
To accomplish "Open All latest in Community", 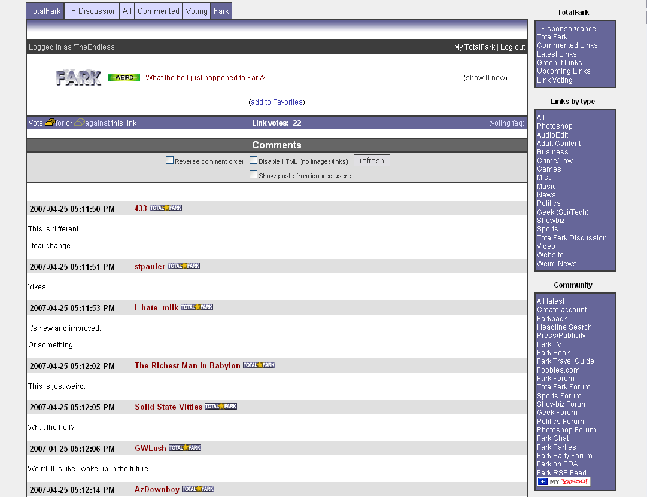I will [x=551, y=301].
